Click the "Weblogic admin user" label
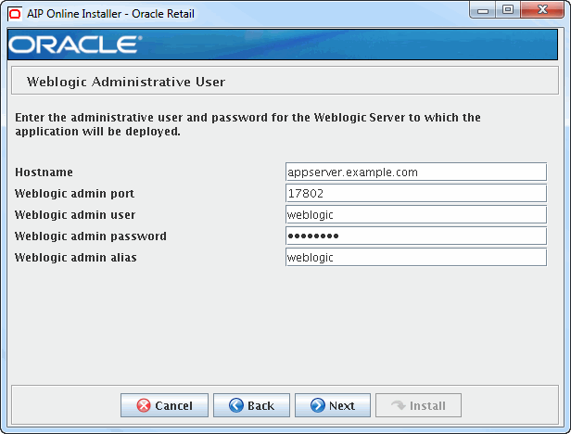 click(x=75, y=215)
